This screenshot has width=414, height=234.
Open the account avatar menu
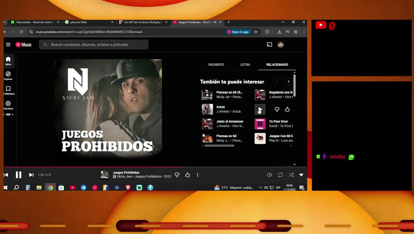coord(281,45)
